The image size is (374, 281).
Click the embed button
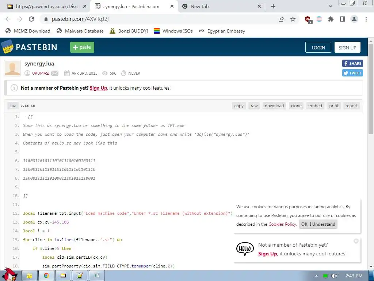click(x=315, y=106)
